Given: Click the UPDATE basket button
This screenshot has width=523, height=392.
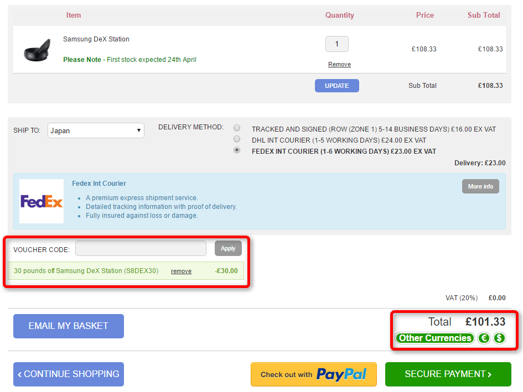Looking at the screenshot, I should click(337, 86).
